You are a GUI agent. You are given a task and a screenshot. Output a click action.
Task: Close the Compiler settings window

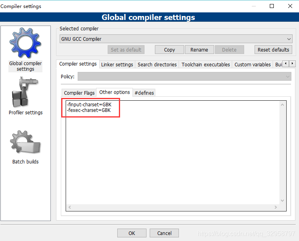(290, 6)
